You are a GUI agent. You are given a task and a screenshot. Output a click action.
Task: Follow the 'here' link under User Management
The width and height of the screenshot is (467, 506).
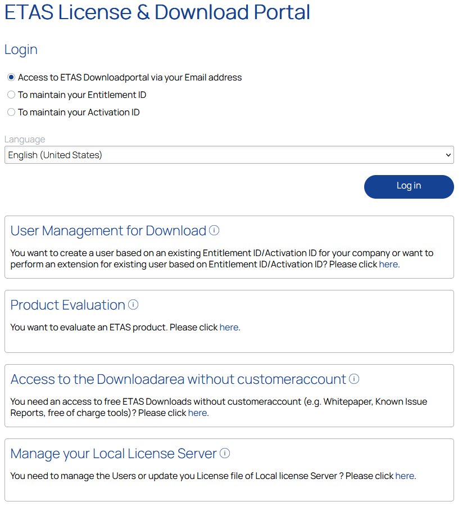click(x=388, y=264)
